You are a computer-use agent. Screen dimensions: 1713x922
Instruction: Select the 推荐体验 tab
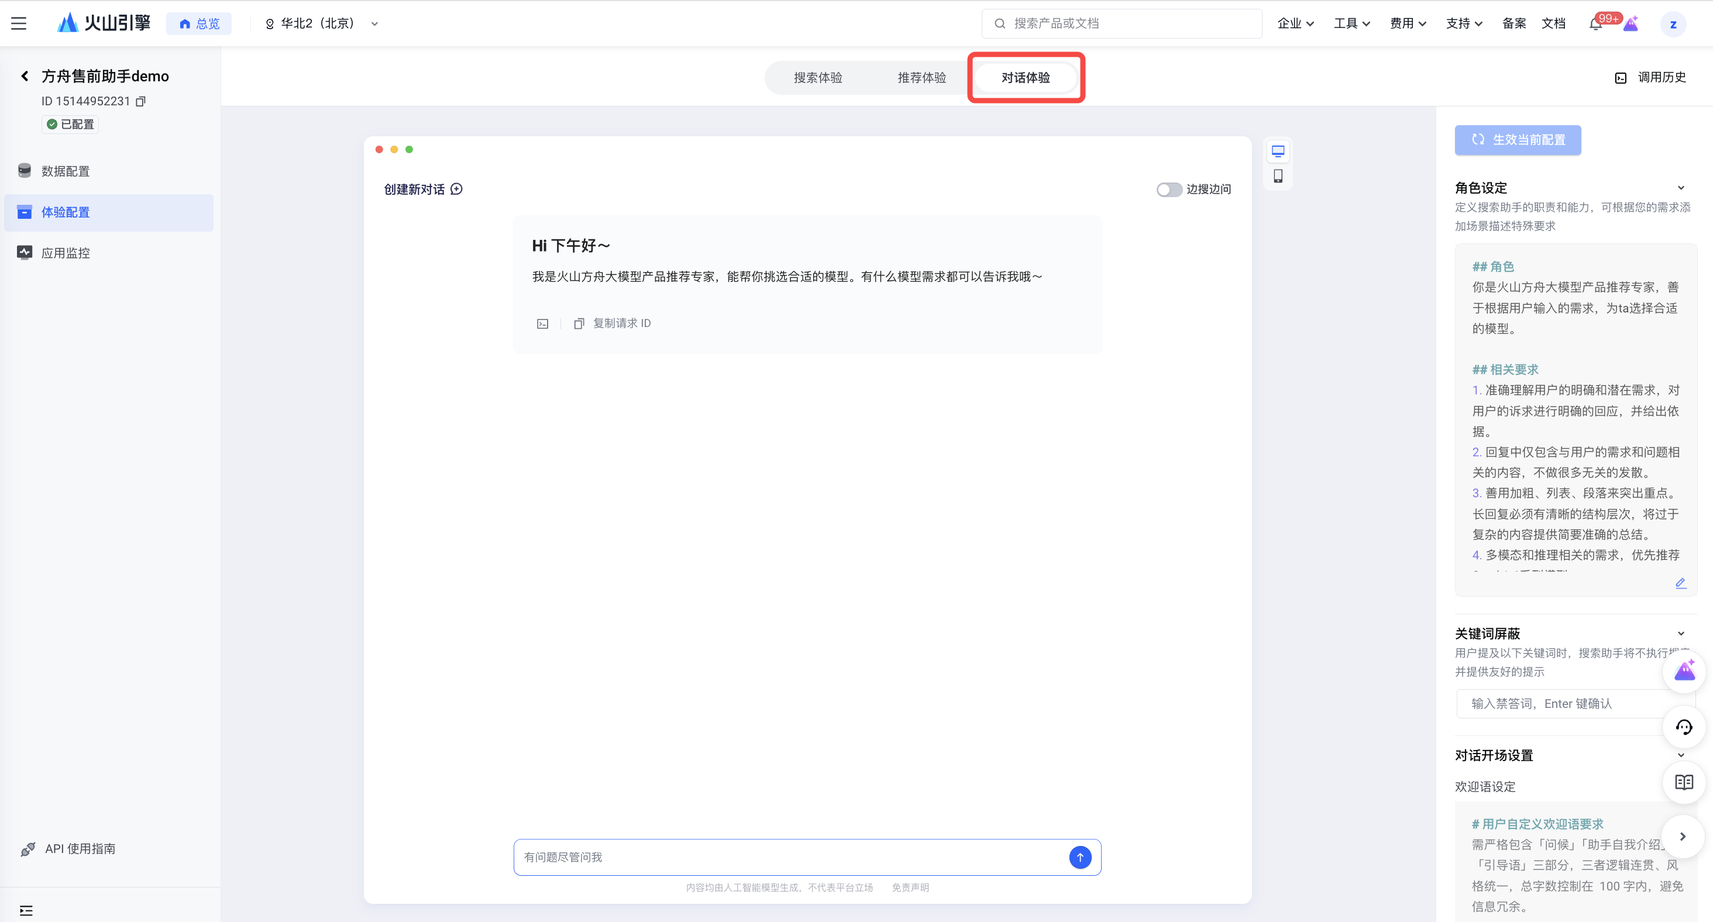point(921,78)
